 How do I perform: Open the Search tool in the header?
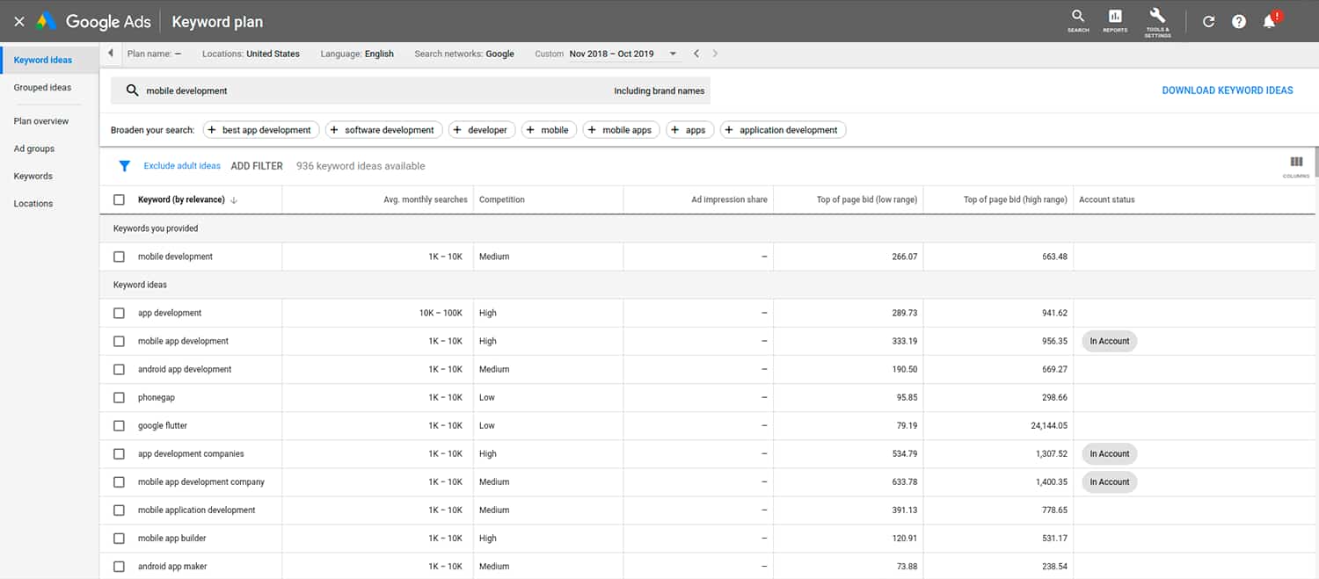tap(1078, 21)
